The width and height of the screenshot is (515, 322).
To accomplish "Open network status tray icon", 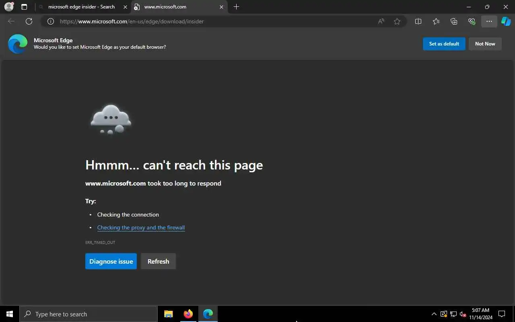I will pyautogui.click(x=453, y=314).
